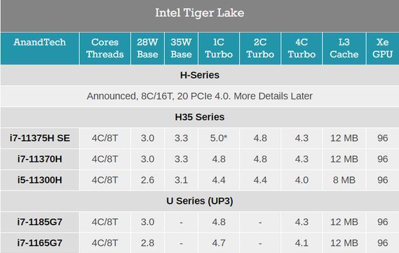
Task: Select the L3 Cache column header
Action: [x=344, y=48]
